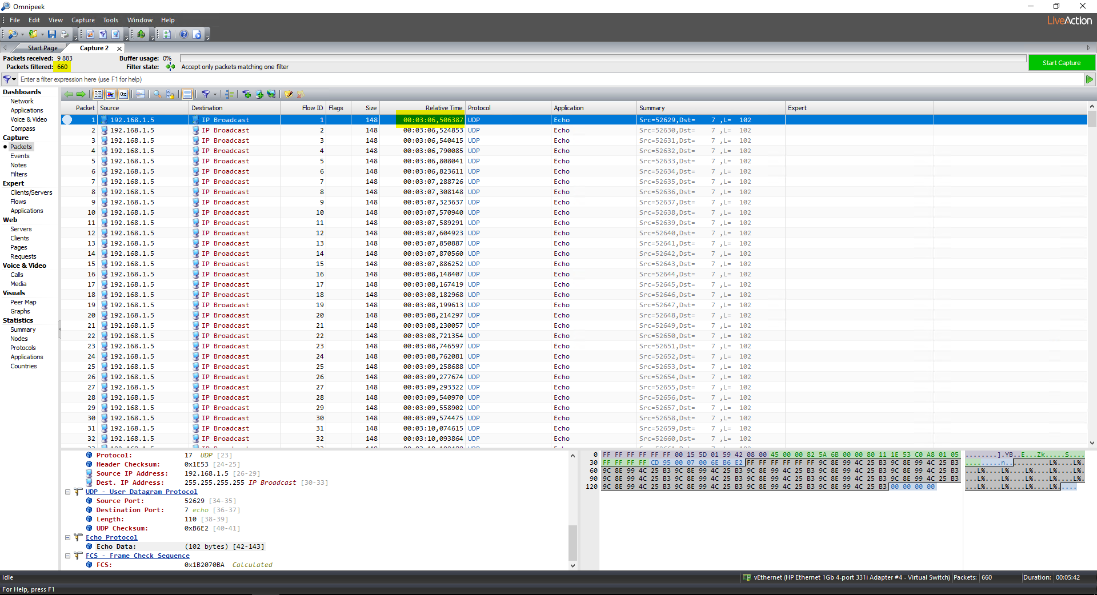Collapse the UDP - User Datagram Protocol node

[67, 492]
